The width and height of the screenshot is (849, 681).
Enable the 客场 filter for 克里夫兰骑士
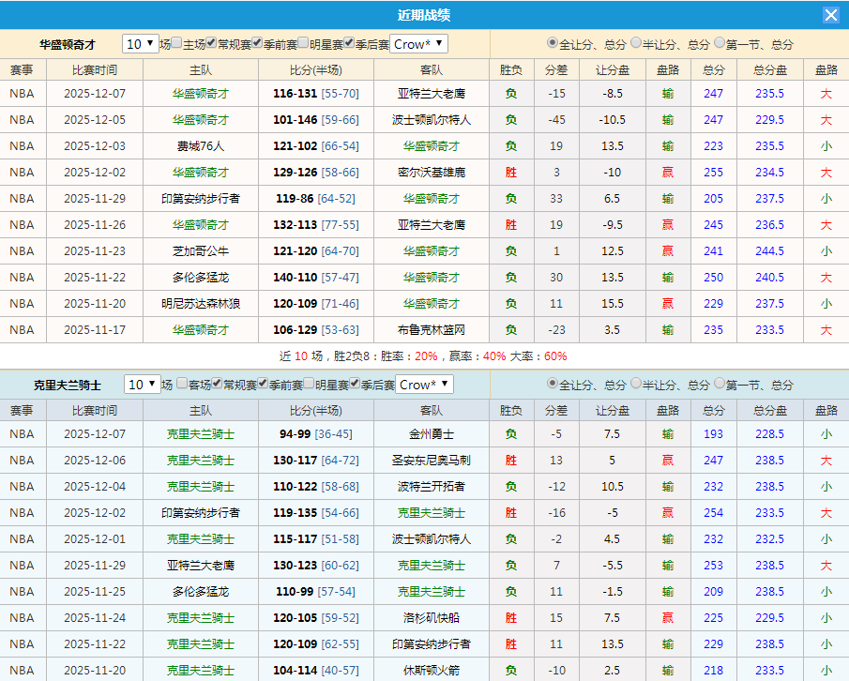[182, 385]
